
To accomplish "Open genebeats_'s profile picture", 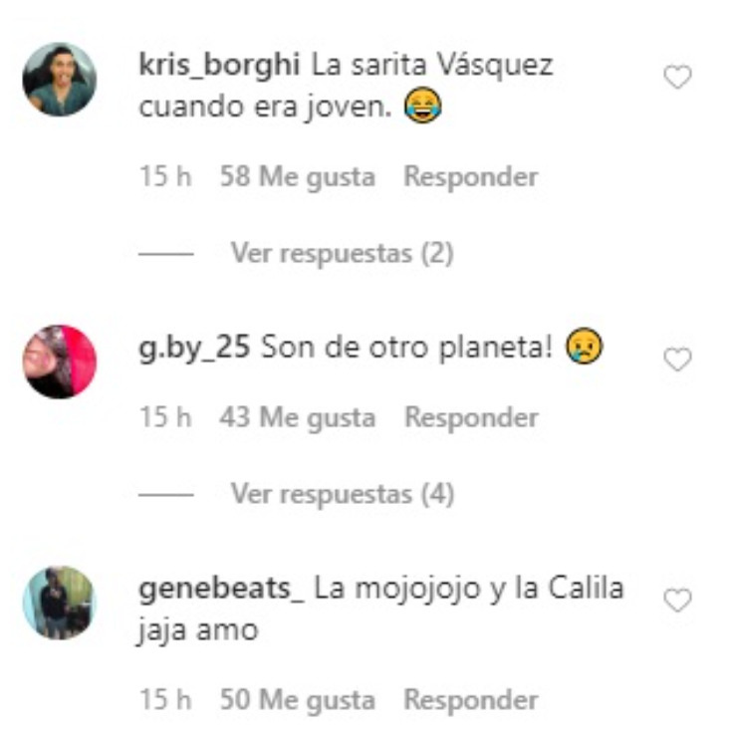I will coord(60,603).
